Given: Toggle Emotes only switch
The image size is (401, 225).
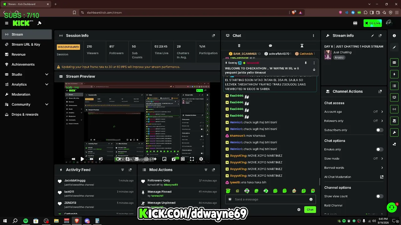Looking at the screenshot, I should click(379, 149).
